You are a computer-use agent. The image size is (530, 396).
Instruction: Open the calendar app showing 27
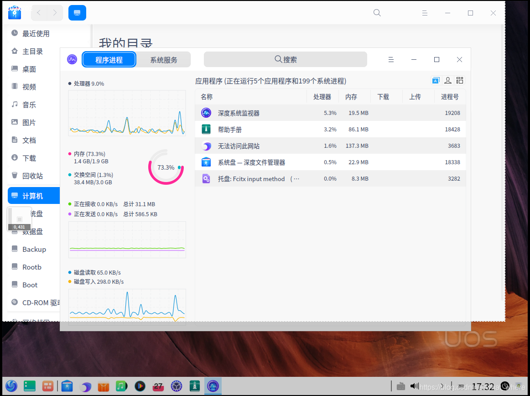(x=158, y=386)
